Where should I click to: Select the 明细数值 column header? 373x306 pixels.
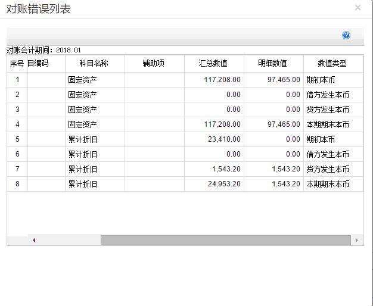[273, 63]
